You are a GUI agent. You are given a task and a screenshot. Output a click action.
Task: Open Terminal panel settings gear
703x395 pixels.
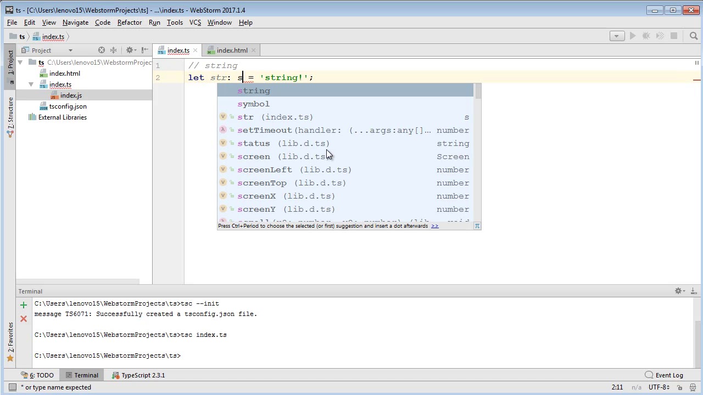point(679,291)
